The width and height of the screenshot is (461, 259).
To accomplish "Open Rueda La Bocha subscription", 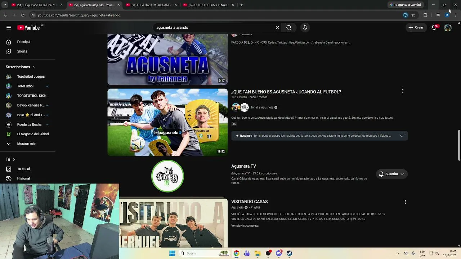I will pyautogui.click(x=29, y=124).
